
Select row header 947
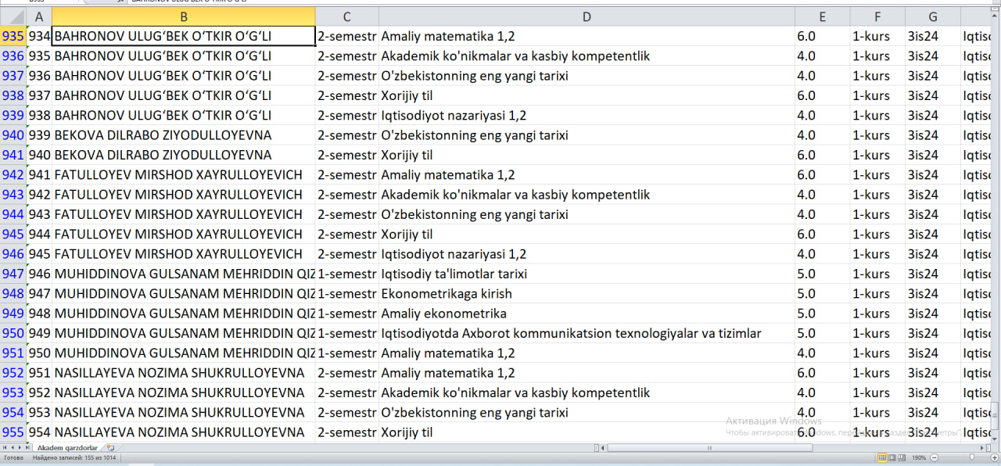13,274
